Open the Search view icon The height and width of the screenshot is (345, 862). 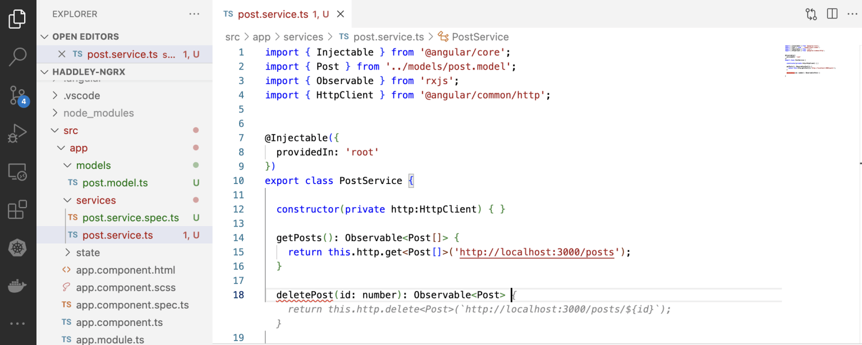click(x=17, y=56)
